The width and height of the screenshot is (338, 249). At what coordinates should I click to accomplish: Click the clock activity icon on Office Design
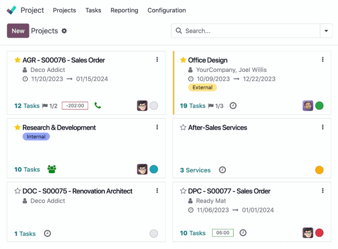point(233,106)
